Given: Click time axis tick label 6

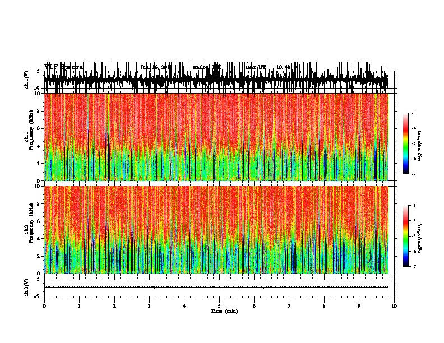Looking at the screenshot, I should 255,306.
